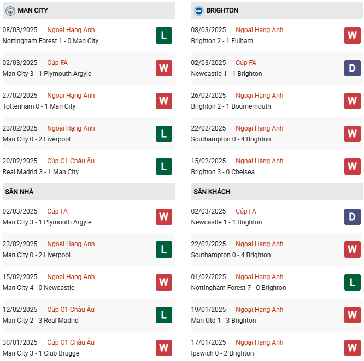Click the W badge for Tottenham 0-1 Man City
The width and height of the screenshot is (364, 361).
click(163, 101)
